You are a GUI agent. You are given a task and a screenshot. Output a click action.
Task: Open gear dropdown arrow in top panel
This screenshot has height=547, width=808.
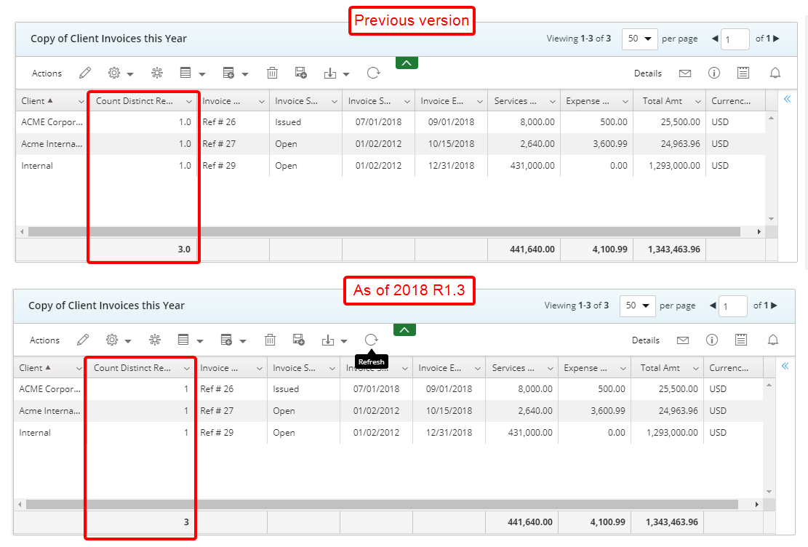tap(130, 74)
